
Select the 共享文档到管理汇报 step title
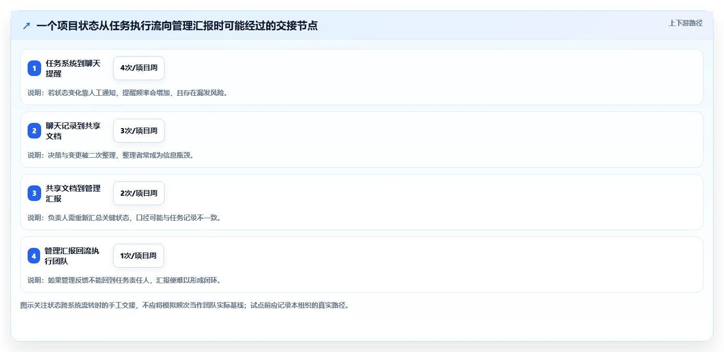[73, 193]
